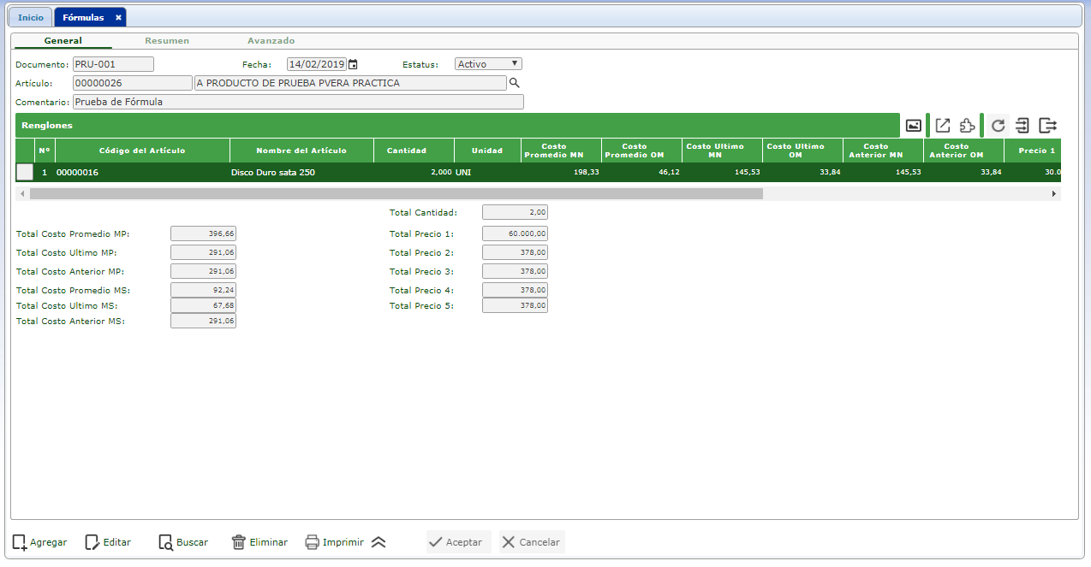
Task: Click the Eliminar button
Action: pyautogui.click(x=259, y=542)
